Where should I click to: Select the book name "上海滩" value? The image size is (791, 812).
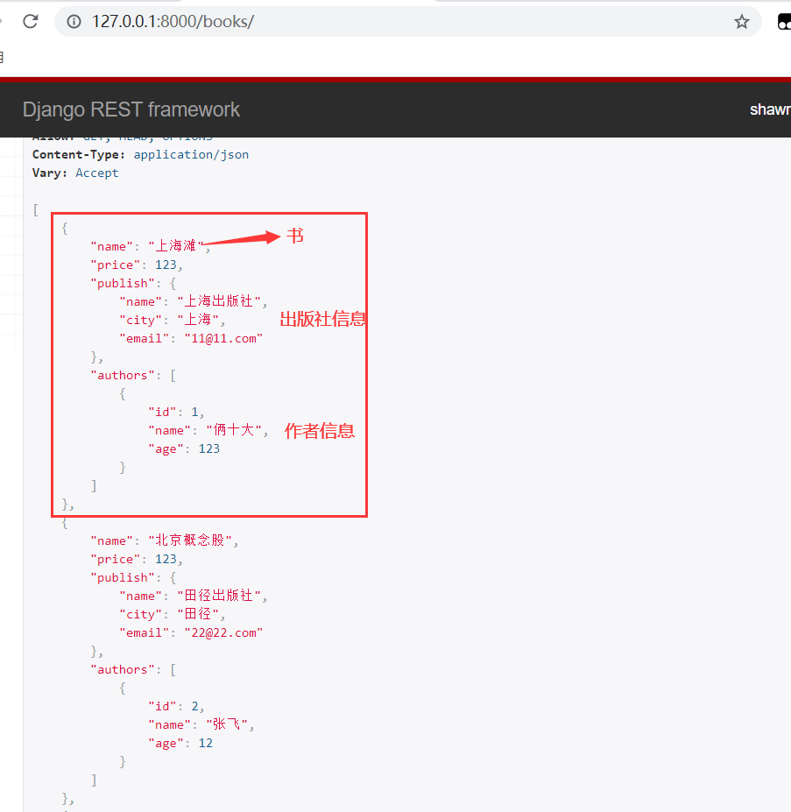[175, 246]
